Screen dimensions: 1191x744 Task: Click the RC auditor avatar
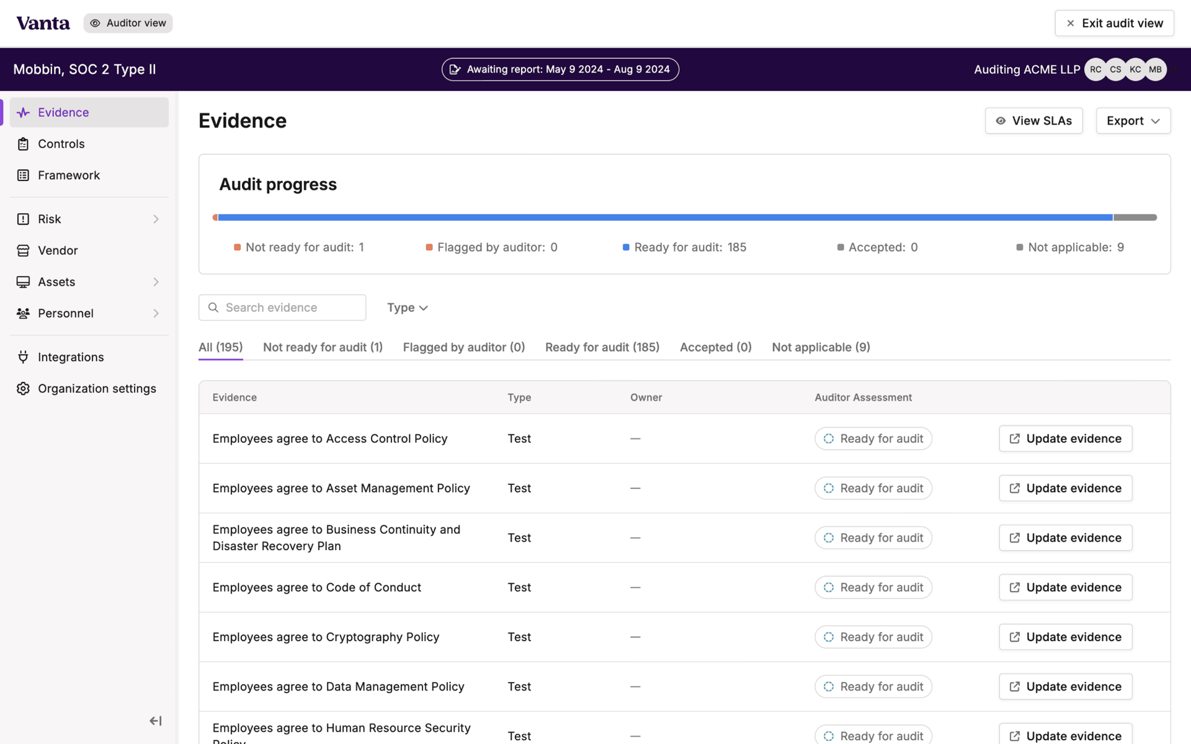[x=1095, y=69]
